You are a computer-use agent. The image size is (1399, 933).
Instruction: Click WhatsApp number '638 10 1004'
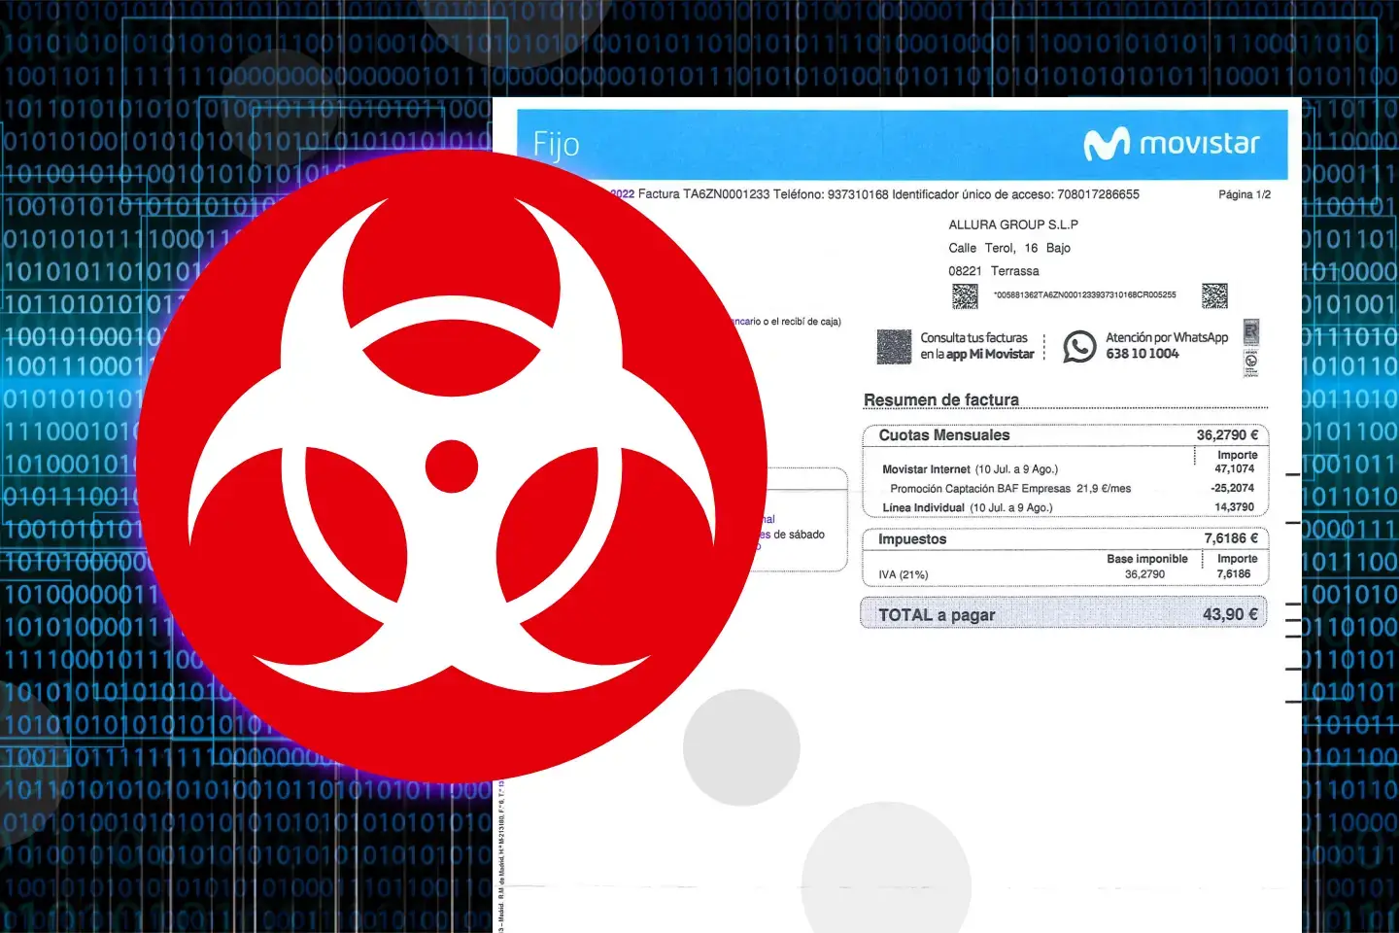tap(1143, 354)
